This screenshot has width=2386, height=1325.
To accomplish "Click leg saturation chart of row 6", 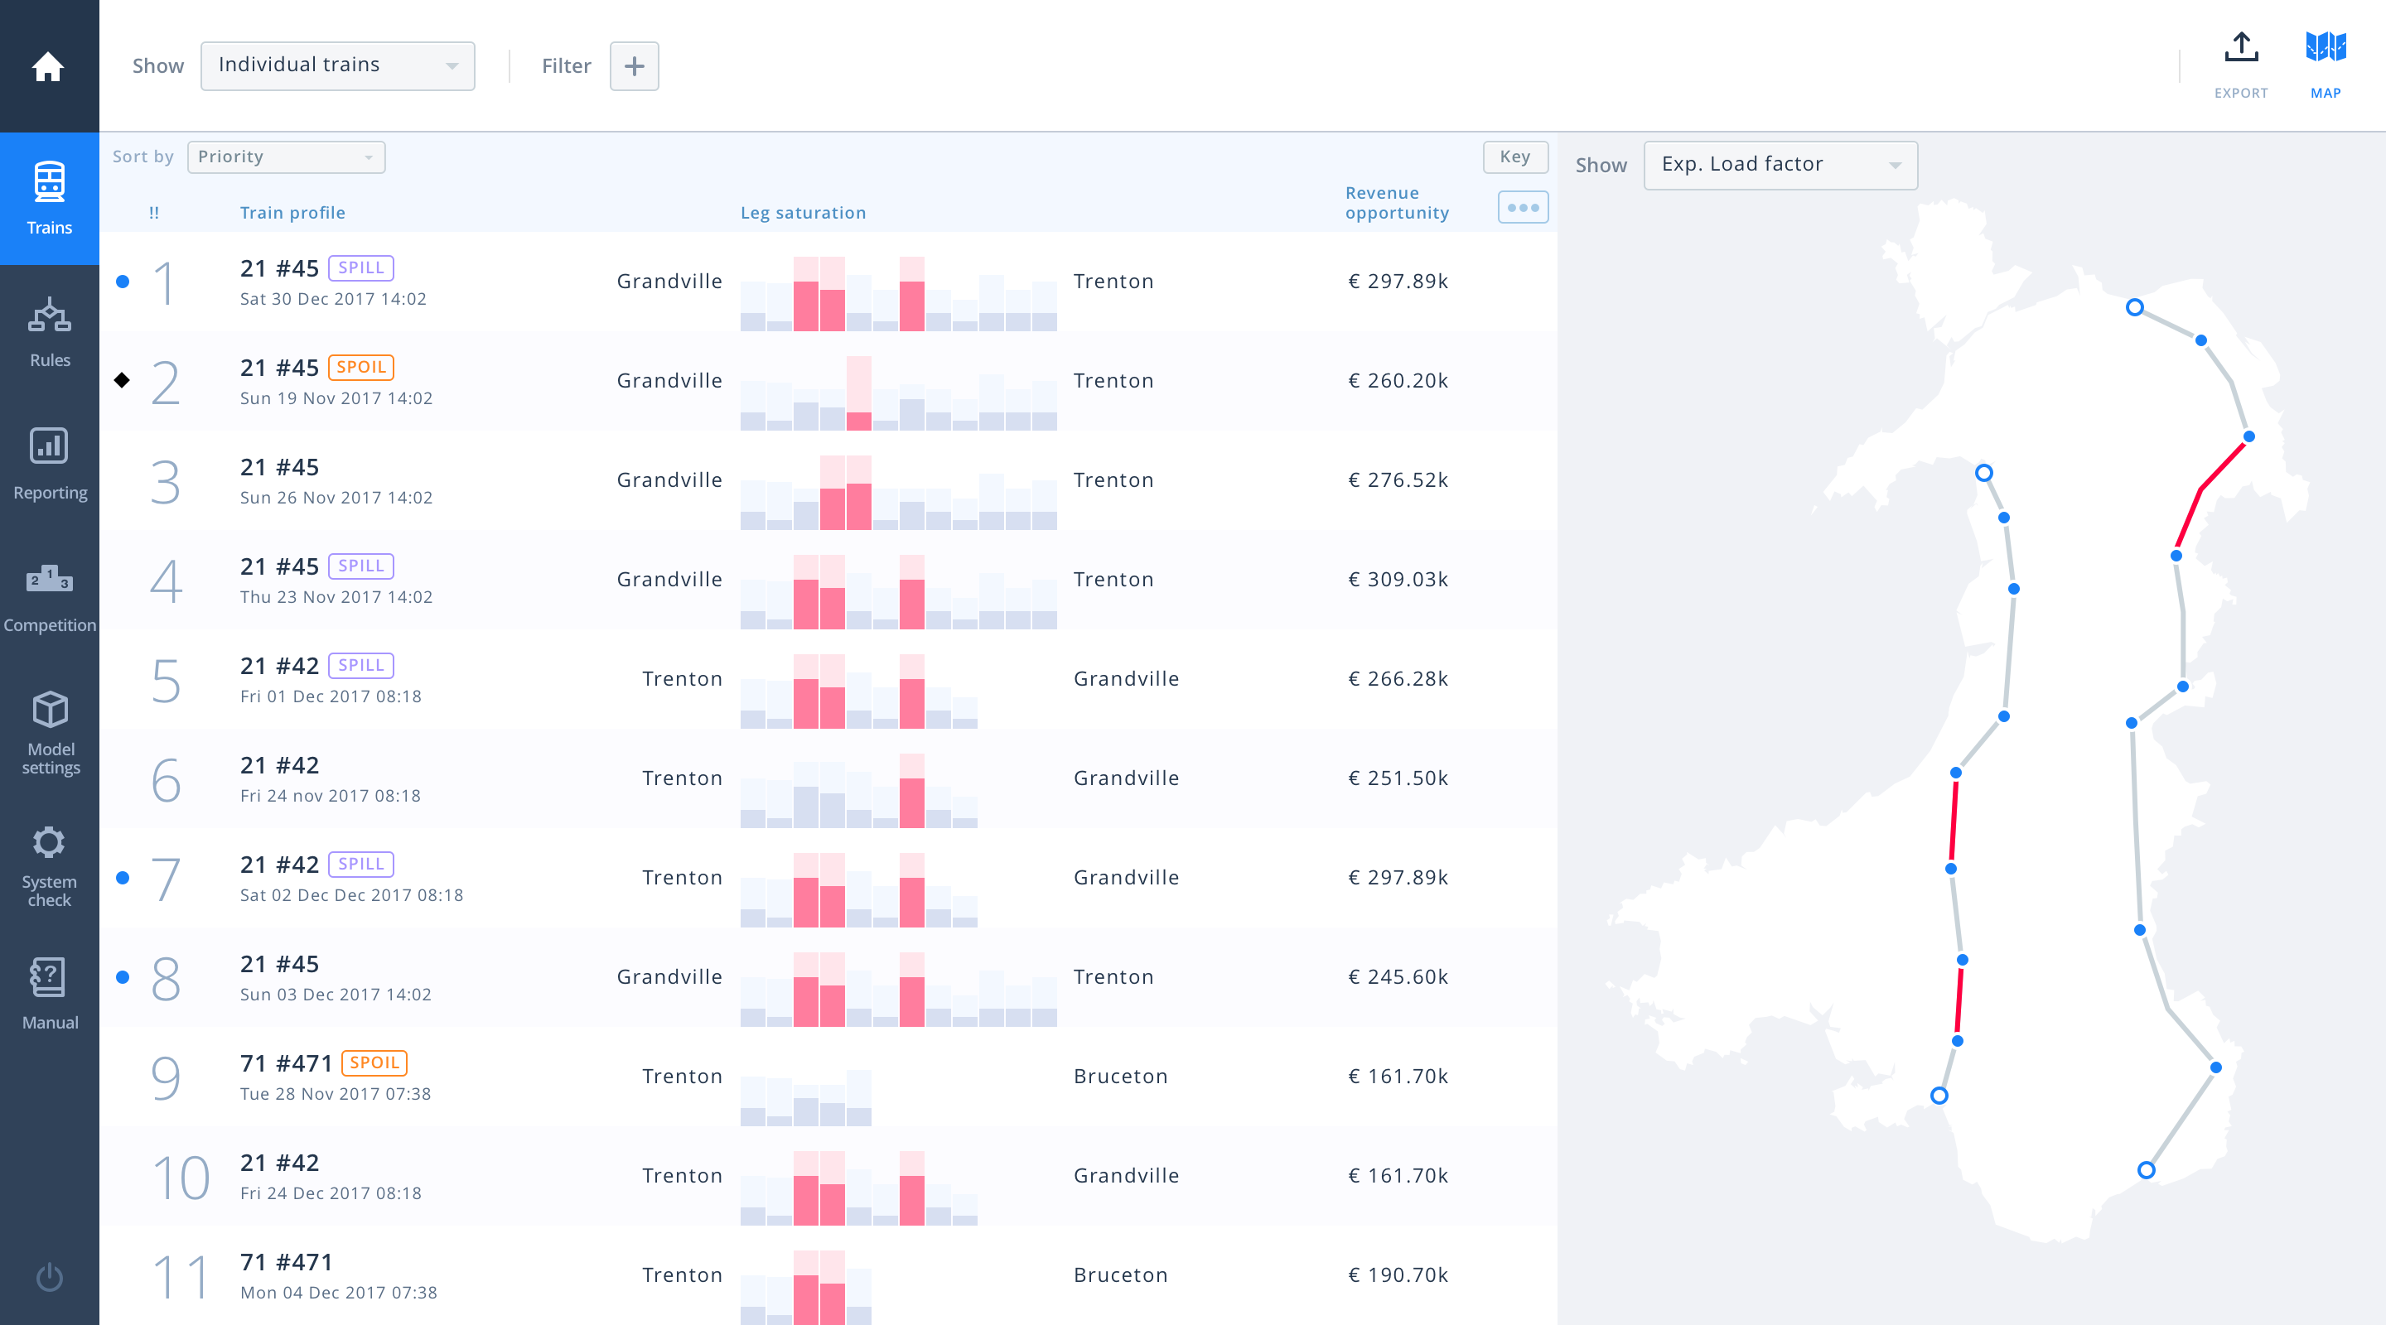I will pos(858,791).
